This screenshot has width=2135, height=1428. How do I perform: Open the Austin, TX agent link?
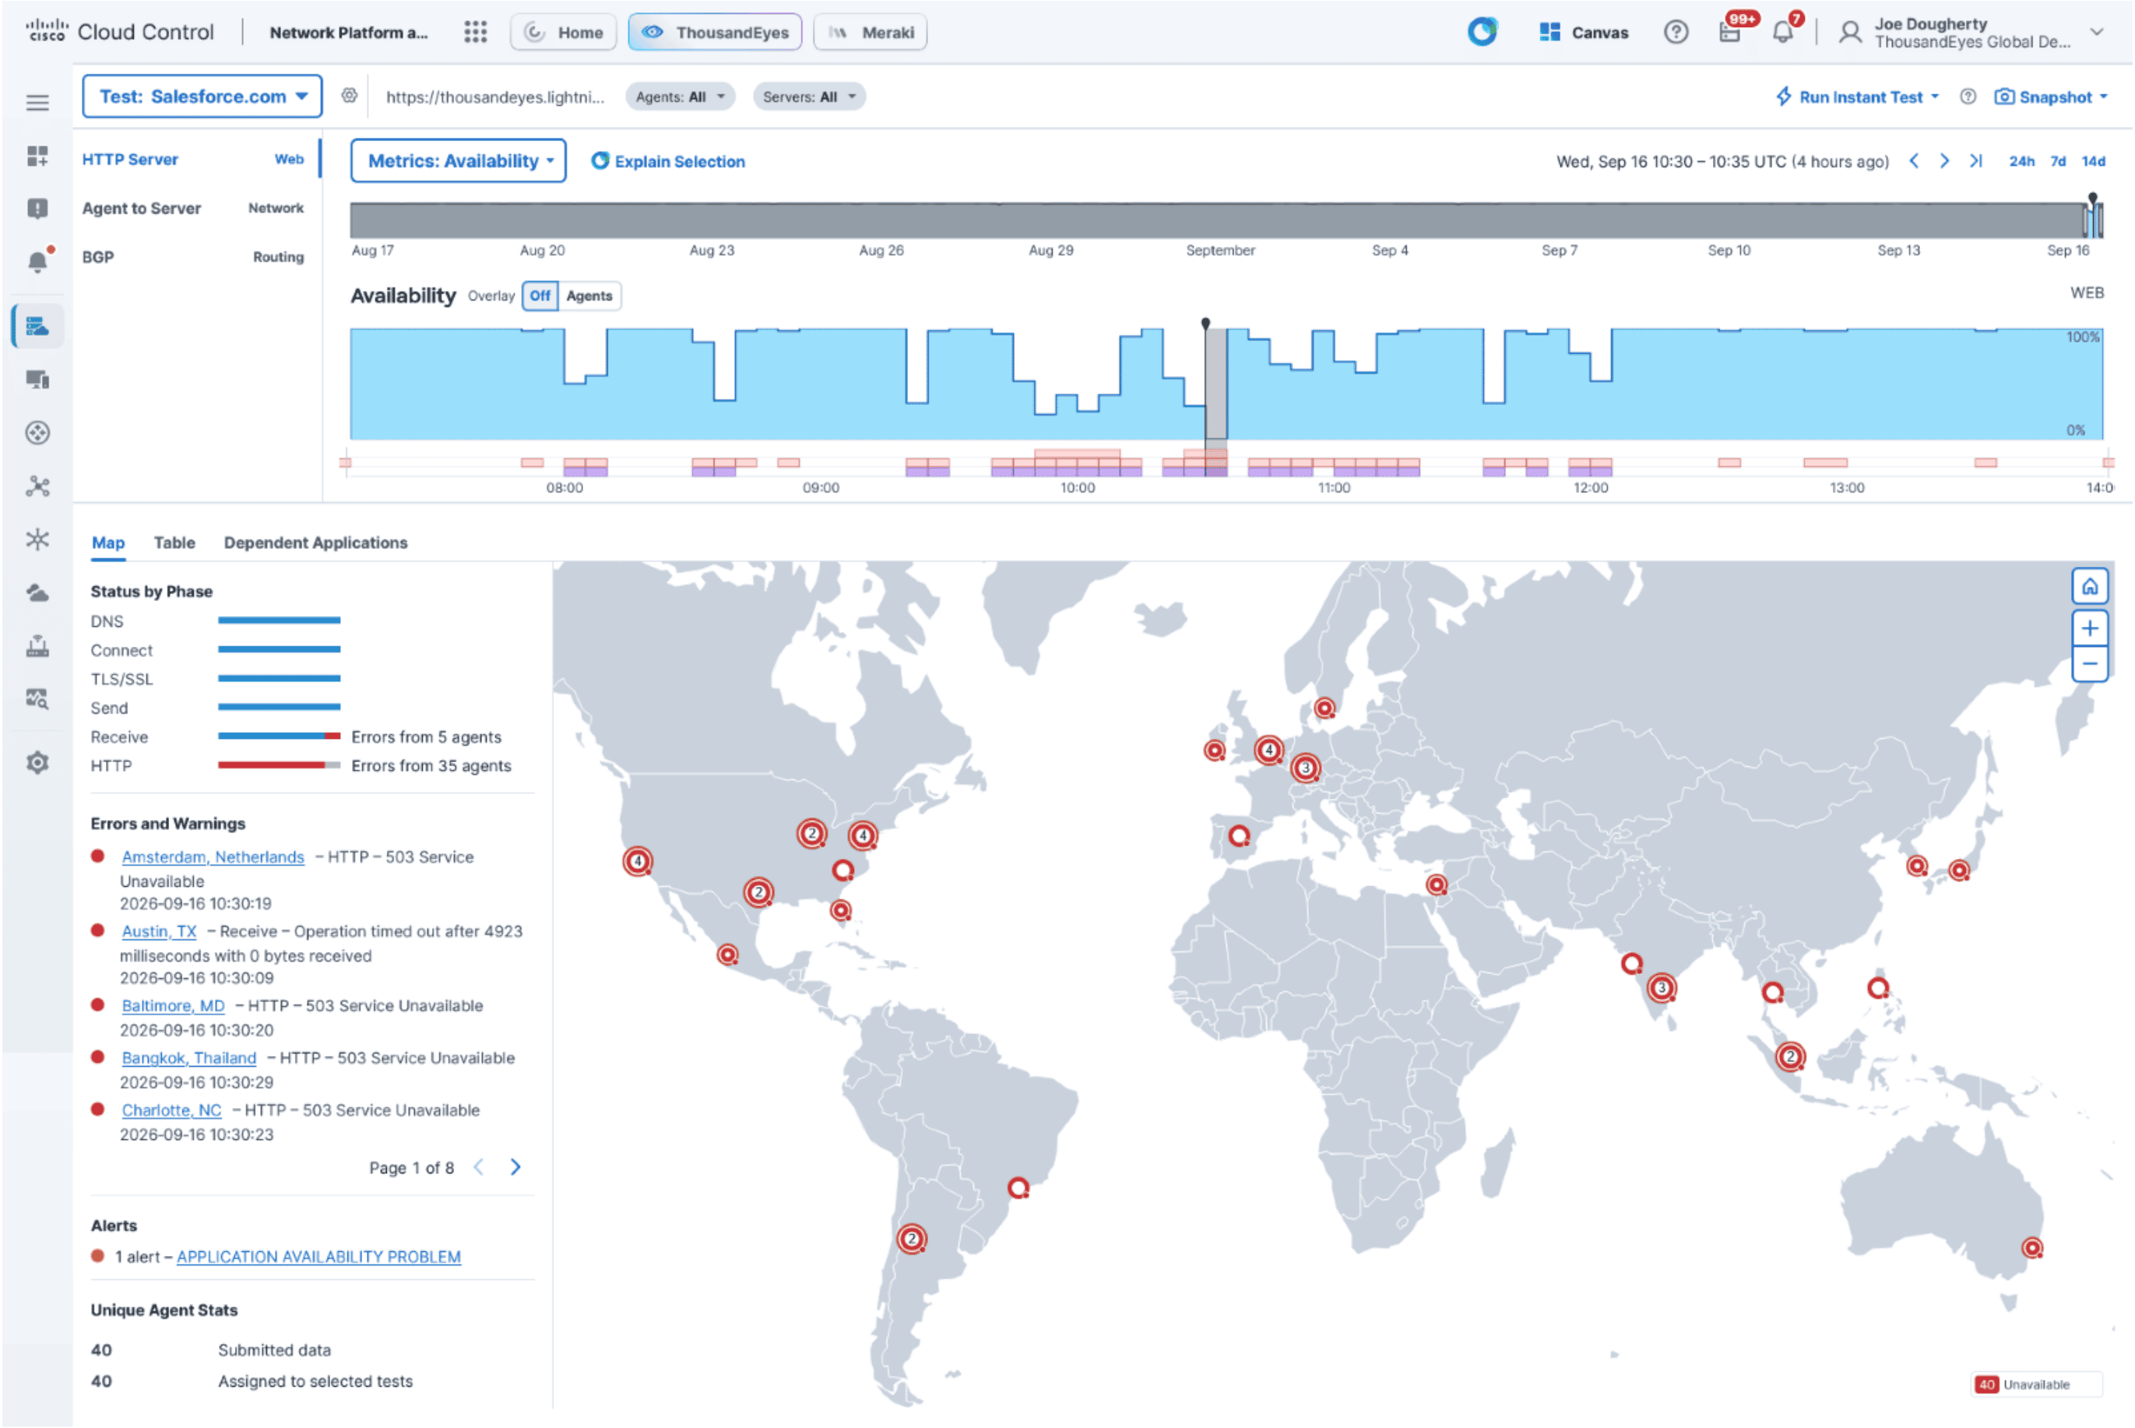160,932
